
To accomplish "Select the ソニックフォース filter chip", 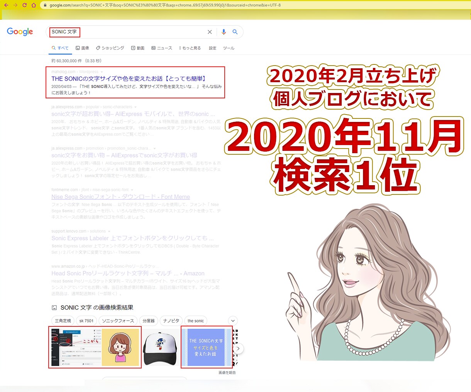I will click(118, 321).
